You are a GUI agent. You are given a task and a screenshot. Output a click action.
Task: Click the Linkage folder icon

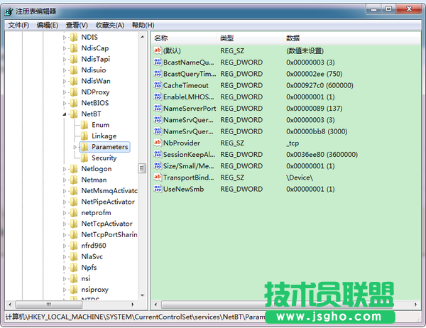[84, 136]
